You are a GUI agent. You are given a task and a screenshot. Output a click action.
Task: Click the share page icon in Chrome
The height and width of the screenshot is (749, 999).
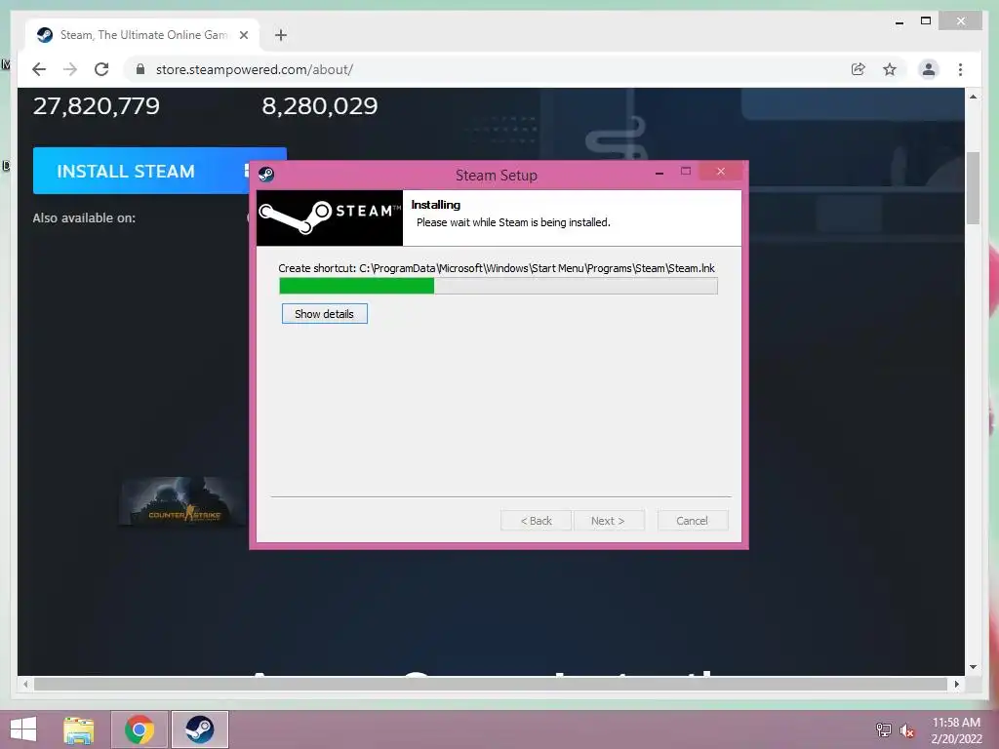click(x=859, y=69)
